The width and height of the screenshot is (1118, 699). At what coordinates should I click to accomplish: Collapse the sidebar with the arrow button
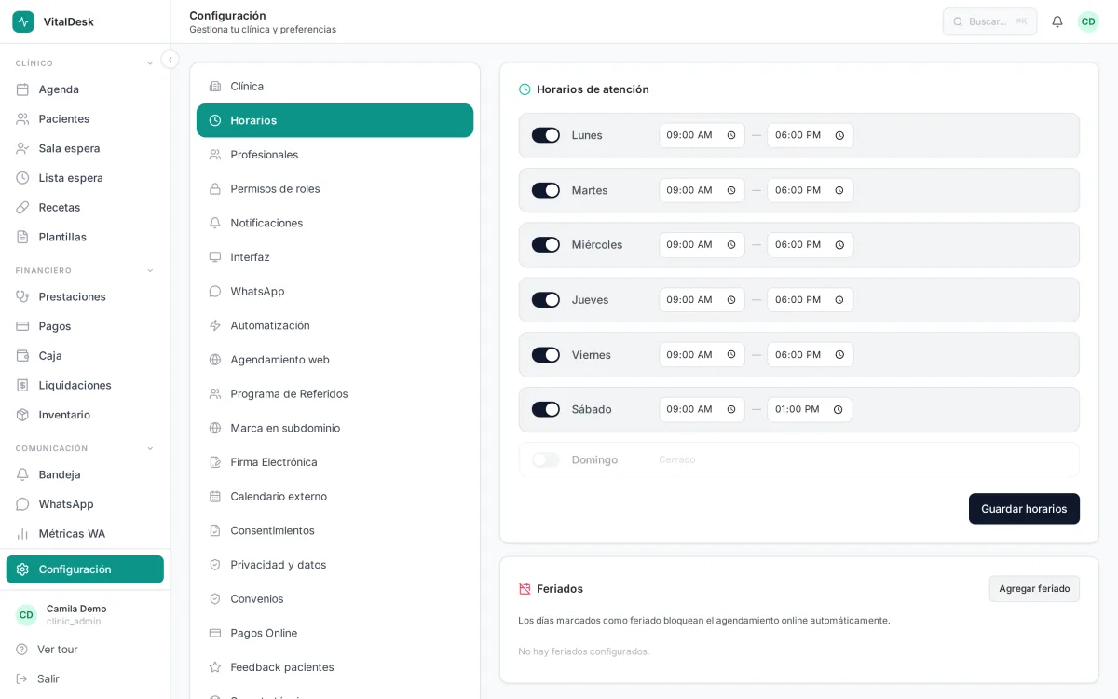tap(170, 60)
